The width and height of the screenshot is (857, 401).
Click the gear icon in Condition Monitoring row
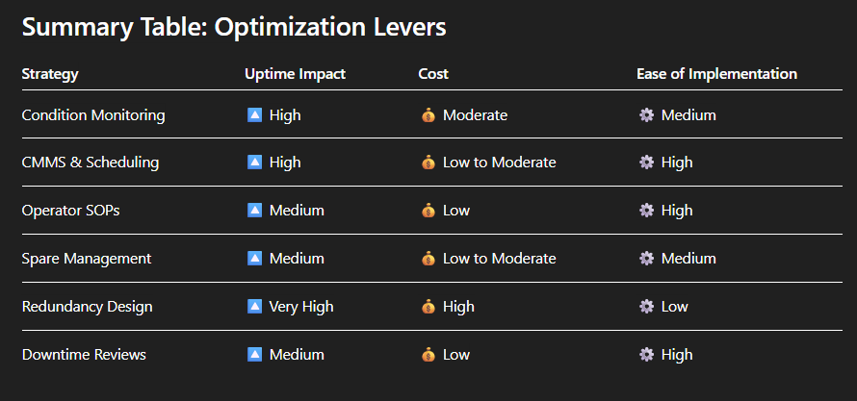click(646, 115)
